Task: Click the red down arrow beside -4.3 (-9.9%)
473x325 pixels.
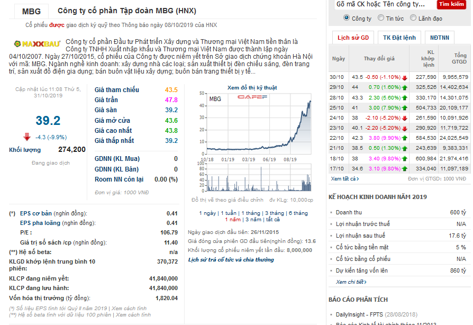Action: pyautogui.click(x=27, y=137)
